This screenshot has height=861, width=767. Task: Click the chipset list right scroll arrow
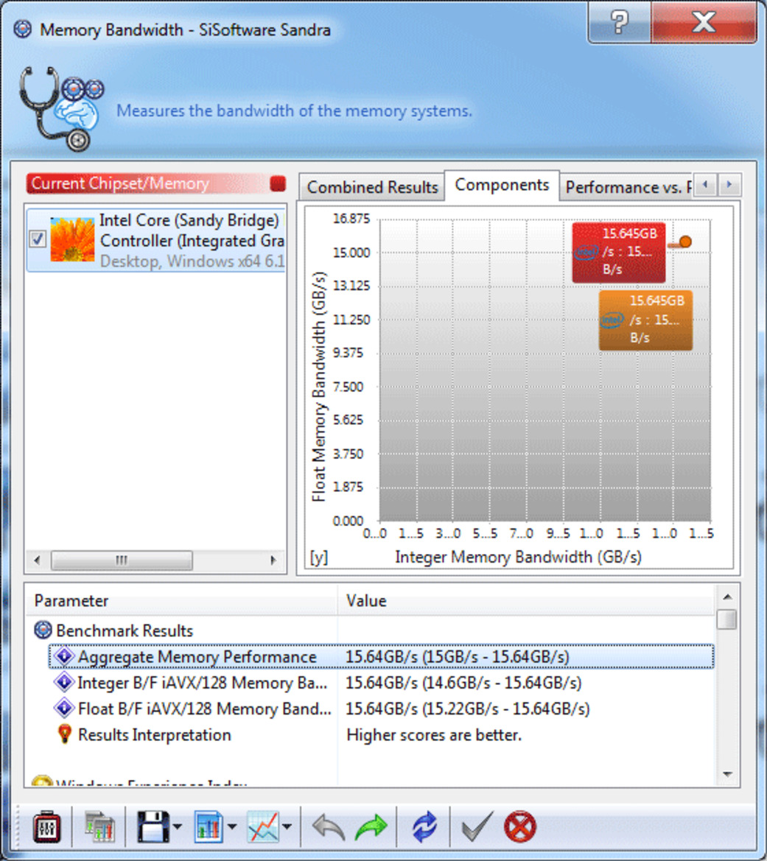click(273, 560)
